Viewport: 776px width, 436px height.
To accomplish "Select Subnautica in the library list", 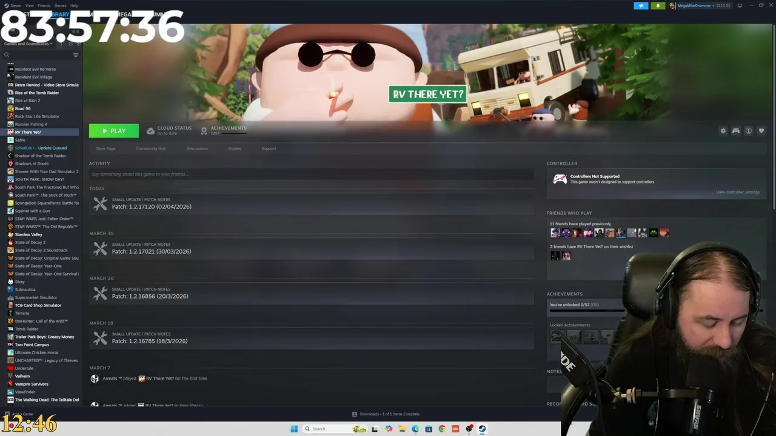I will [25, 289].
